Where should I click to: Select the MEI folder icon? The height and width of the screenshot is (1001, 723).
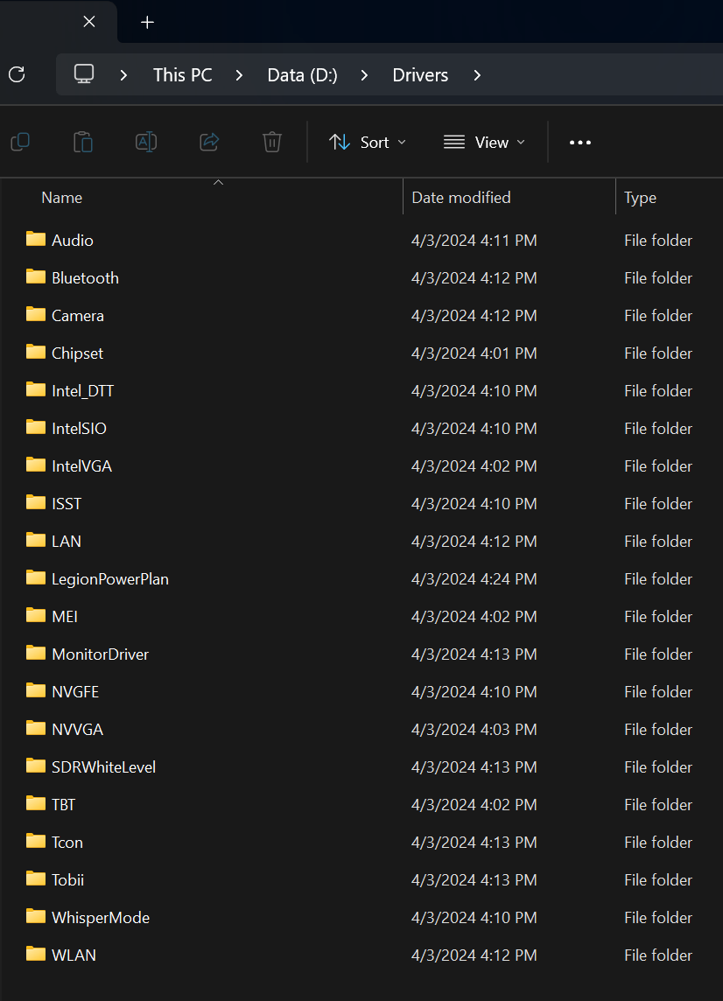tap(36, 616)
